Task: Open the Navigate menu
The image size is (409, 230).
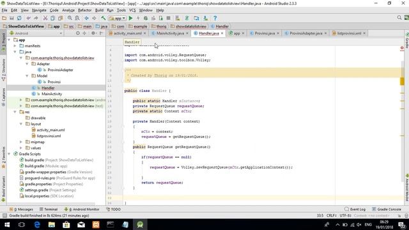Action: [39, 10]
